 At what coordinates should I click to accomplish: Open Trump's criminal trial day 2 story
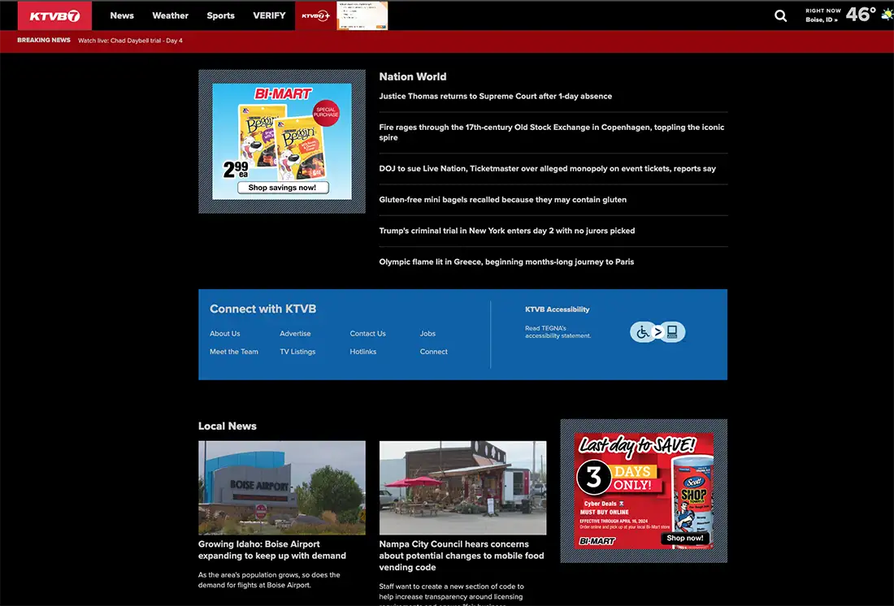pos(507,231)
